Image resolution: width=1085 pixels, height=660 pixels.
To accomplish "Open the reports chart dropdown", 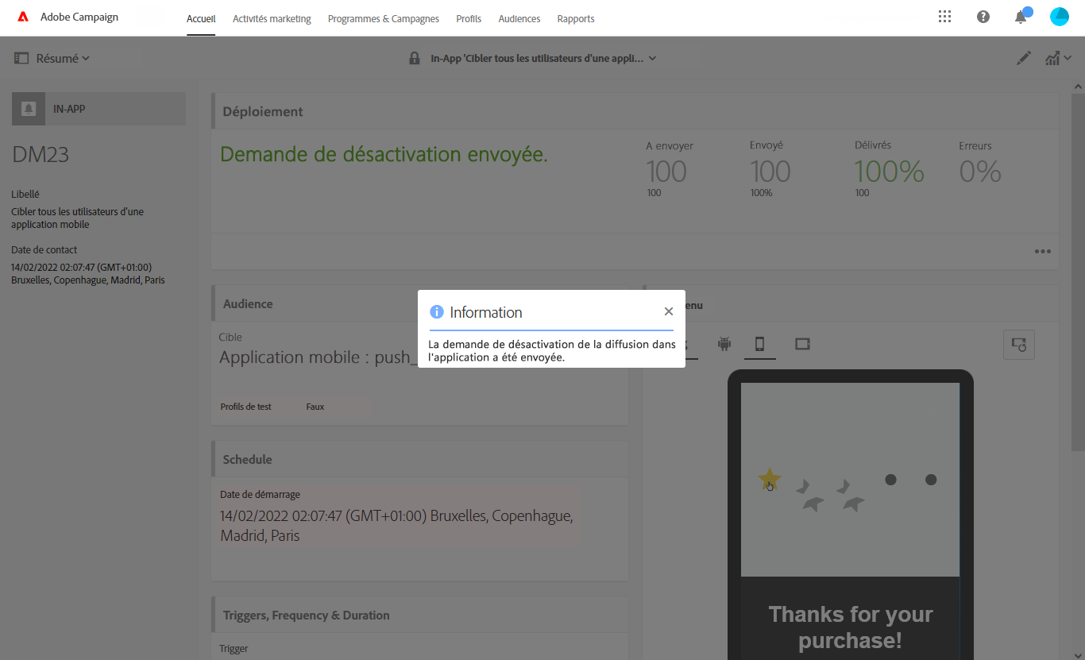I will coord(1059,58).
